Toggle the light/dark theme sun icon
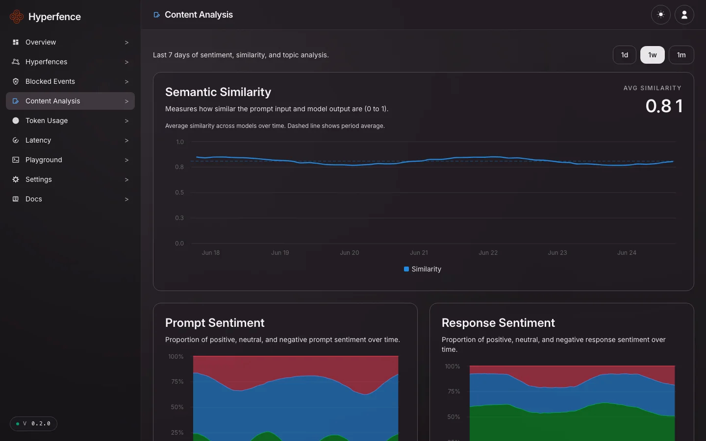This screenshot has width=706, height=441. [661, 15]
